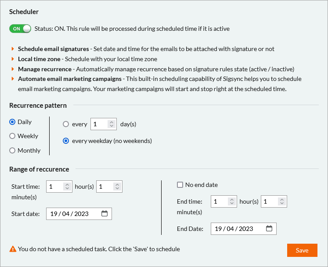Screen dimensions: 328x267
Task: Click the arrow bullet beside Automate email marketing campaigns
Action: point(13,79)
